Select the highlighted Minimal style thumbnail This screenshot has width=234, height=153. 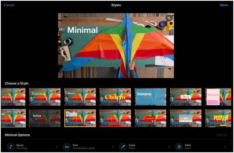click(13, 118)
